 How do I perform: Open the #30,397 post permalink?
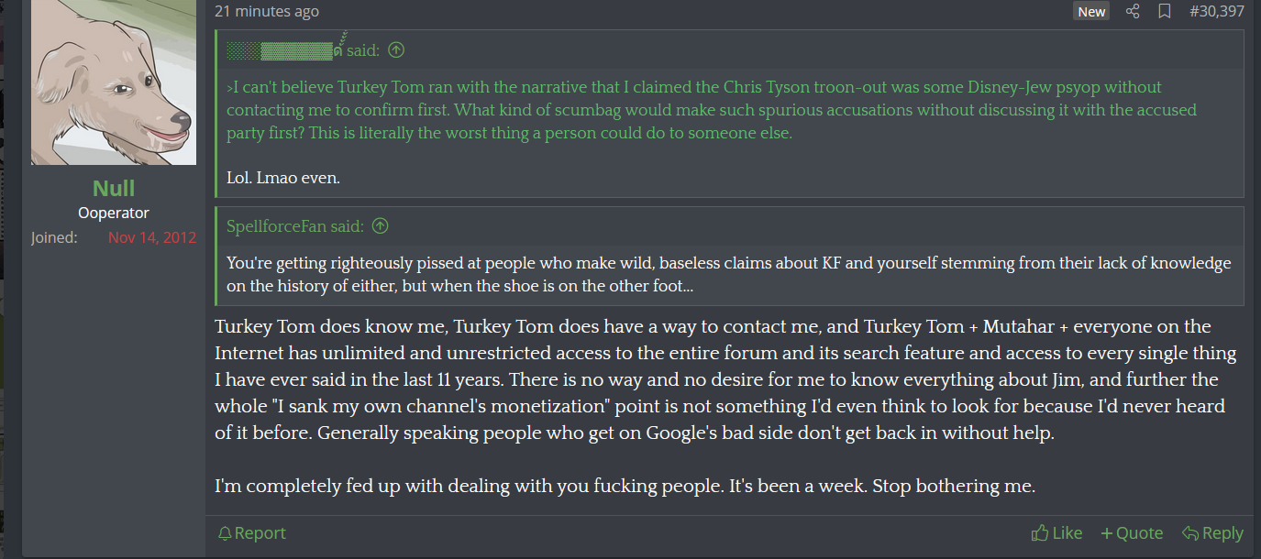pyautogui.click(x=1216, y=11)
